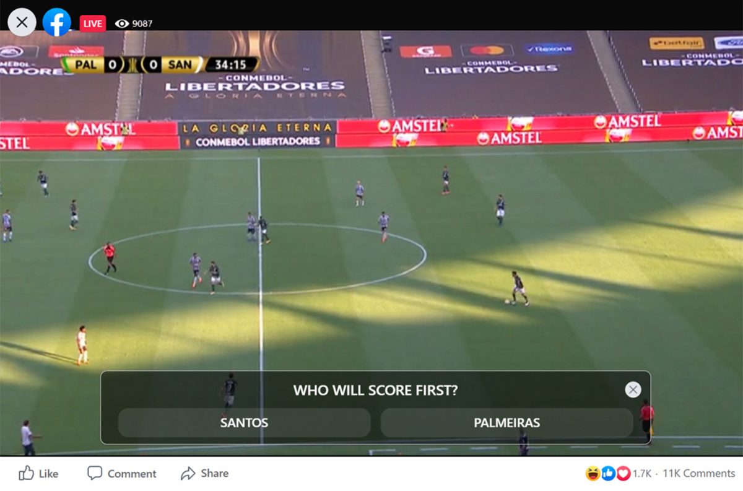743x491 pixels.
Task: Click the thumbs-up Like icon
Action: coord(26,474)
